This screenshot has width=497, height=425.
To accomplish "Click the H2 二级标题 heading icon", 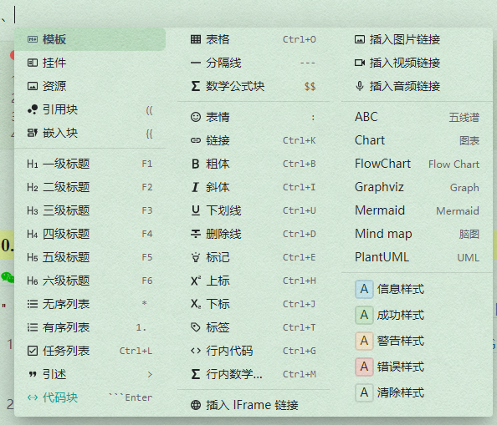I will coord(33,188).
